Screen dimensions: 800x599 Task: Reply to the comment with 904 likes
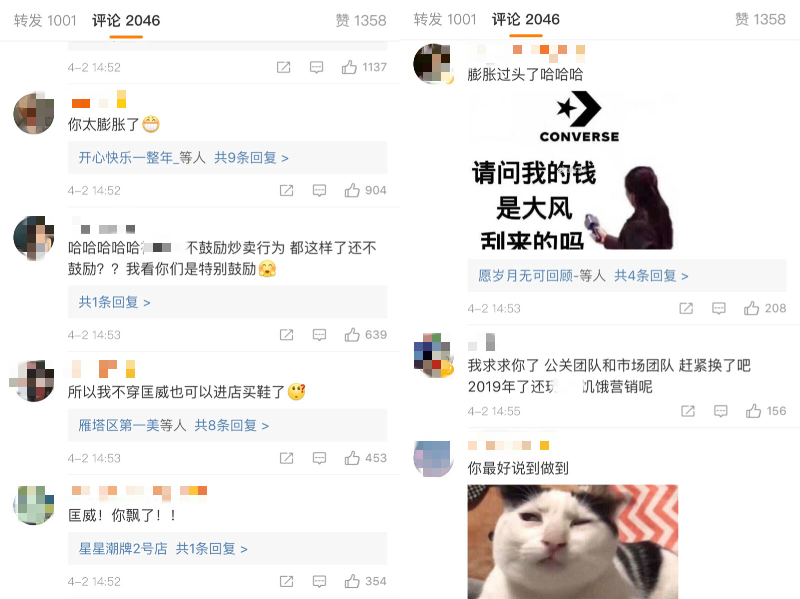[x=319, y=190]
